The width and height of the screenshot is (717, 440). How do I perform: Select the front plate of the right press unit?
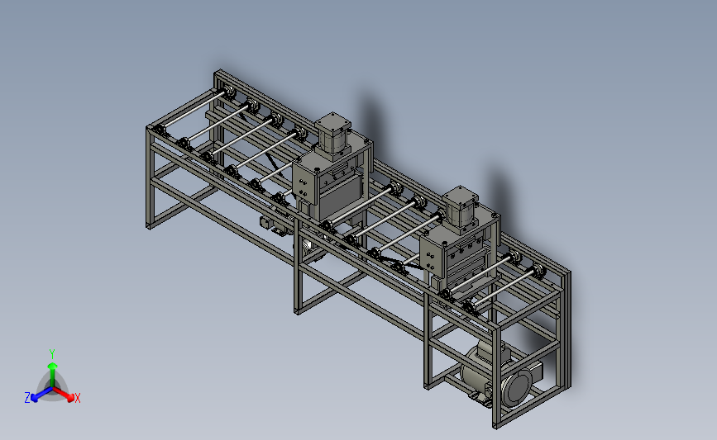pyautogui.click(x=432, y=256)
